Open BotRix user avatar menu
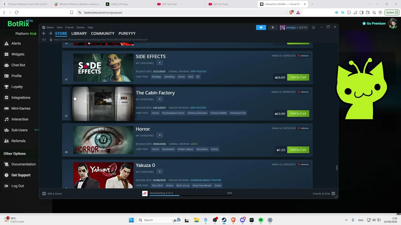The width and height of the screenshot is (401, 225). tap(393, 23)
